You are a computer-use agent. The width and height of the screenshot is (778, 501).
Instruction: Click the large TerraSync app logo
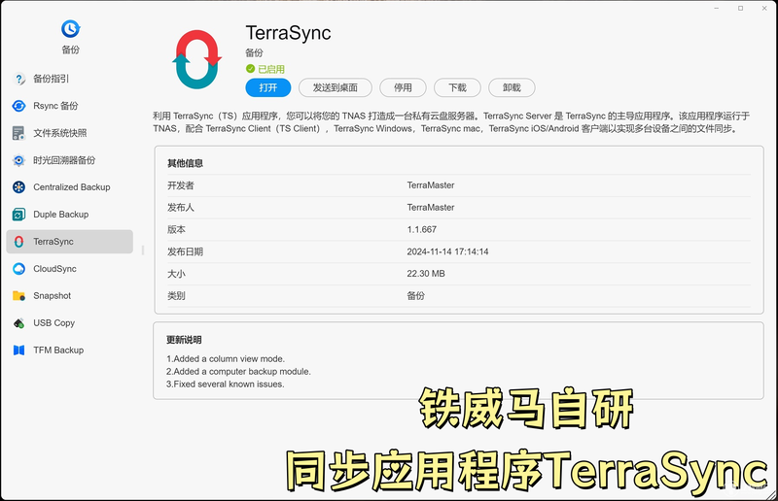(x=197, y=59)
